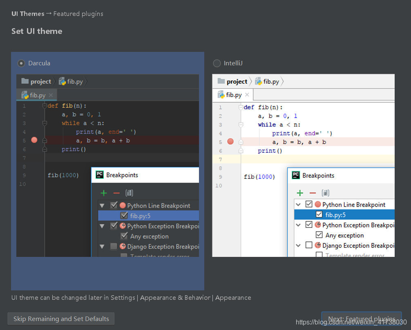Click Next: Featured plugins button
Image resolution: width=411 pixels, height=330 pixels.
click(362, 319)
